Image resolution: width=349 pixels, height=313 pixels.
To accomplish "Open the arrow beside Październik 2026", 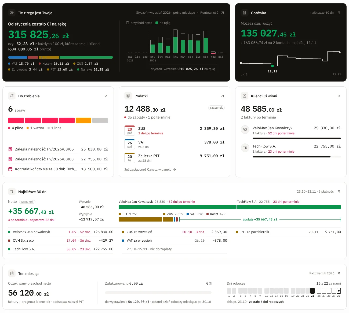I will tap(339, 273).
